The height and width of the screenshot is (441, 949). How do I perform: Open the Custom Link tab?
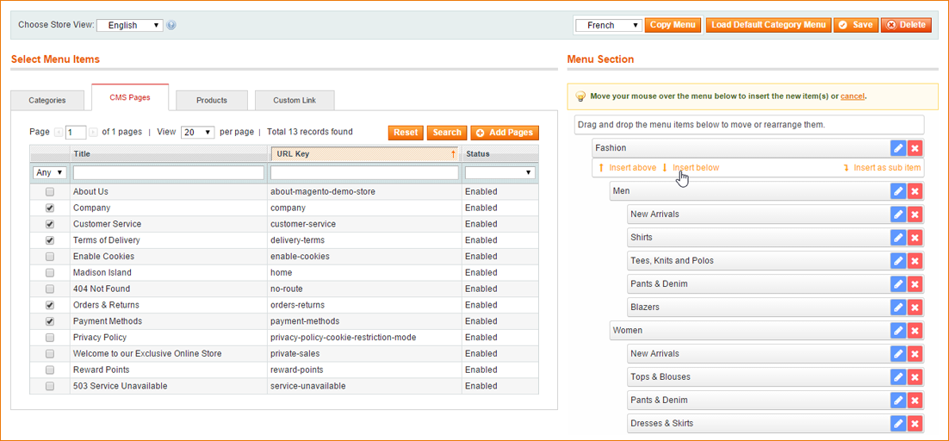pyautogui.click(x=295, y=101)
